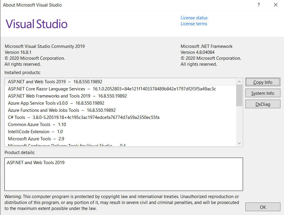The height and width of the screenshot is (215, 284).
Task: Click the help question mark icon
Action: point(259,5)
